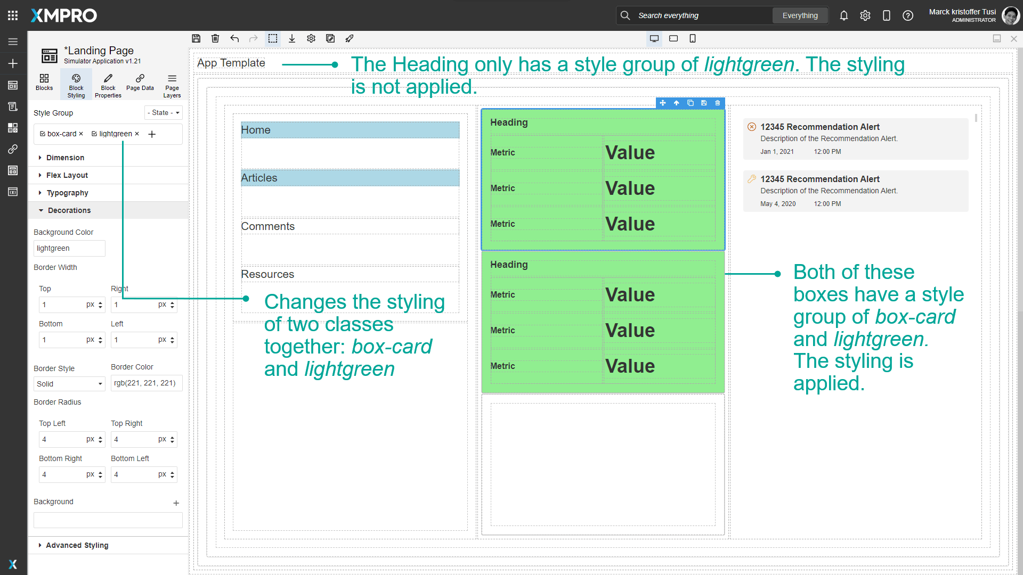1023x575 pixels.
Task: Click the Home navigation item on canvas
Action: [x=350, y=130]
